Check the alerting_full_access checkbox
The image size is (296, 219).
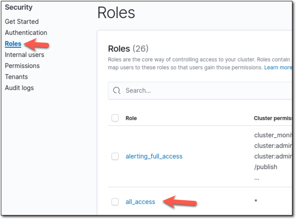pos(115,156)
